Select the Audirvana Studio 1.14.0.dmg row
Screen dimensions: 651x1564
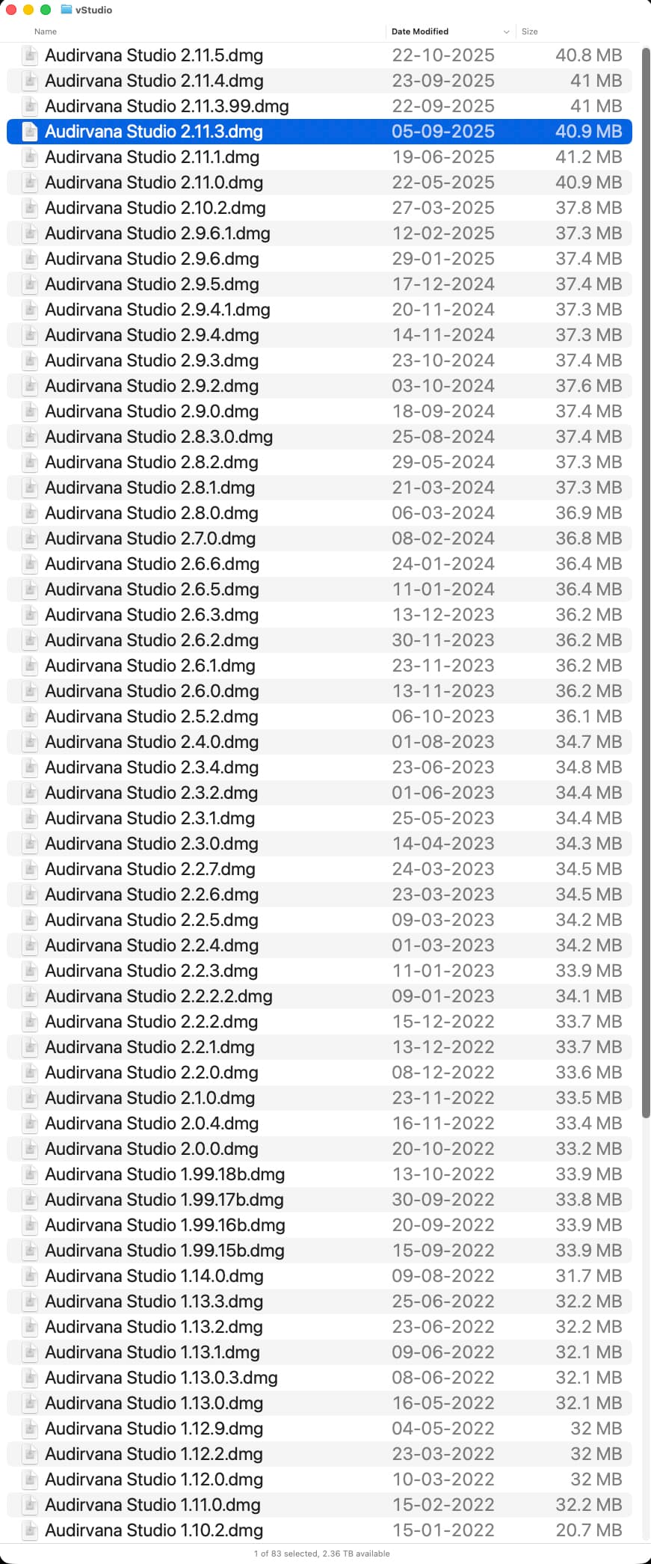(154, 1276)
